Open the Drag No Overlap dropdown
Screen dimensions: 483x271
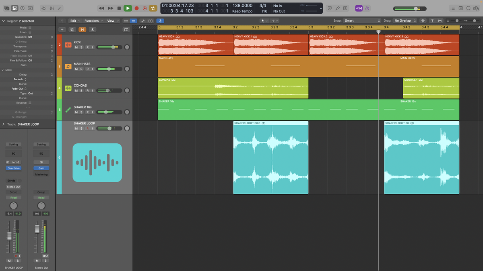tap(405, 21)
